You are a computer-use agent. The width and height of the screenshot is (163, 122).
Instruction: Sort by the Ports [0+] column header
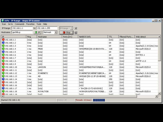tap(70, 37)
